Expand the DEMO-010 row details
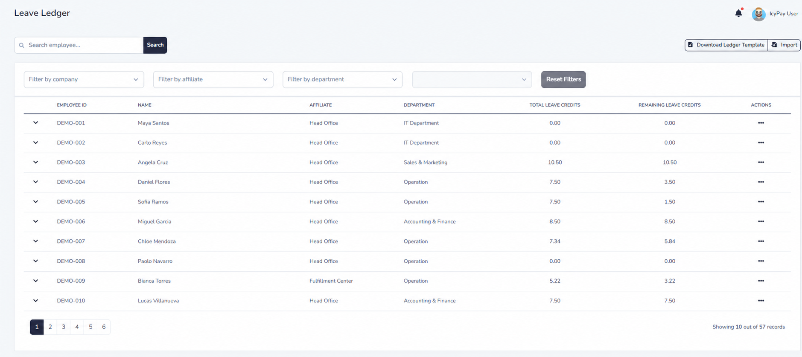 tap(35, 300)
